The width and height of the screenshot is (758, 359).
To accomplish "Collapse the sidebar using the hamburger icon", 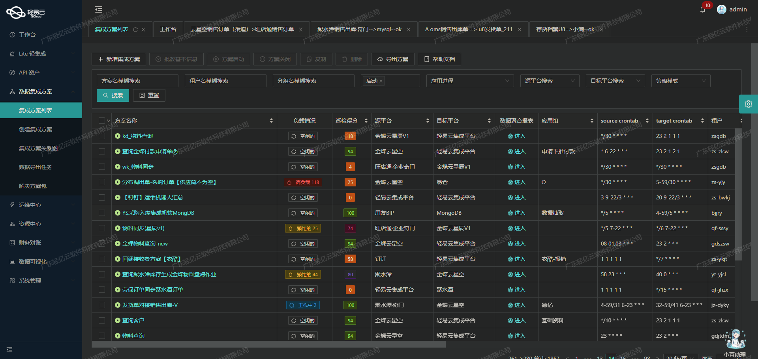I will [98, 9].
